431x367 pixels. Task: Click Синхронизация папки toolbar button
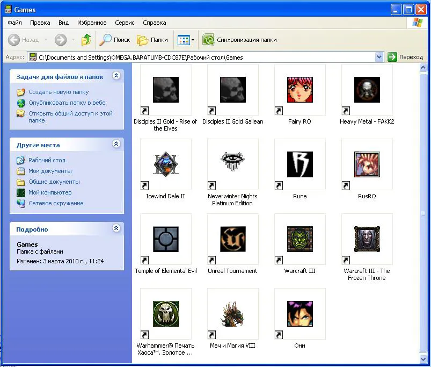[239, 40]
